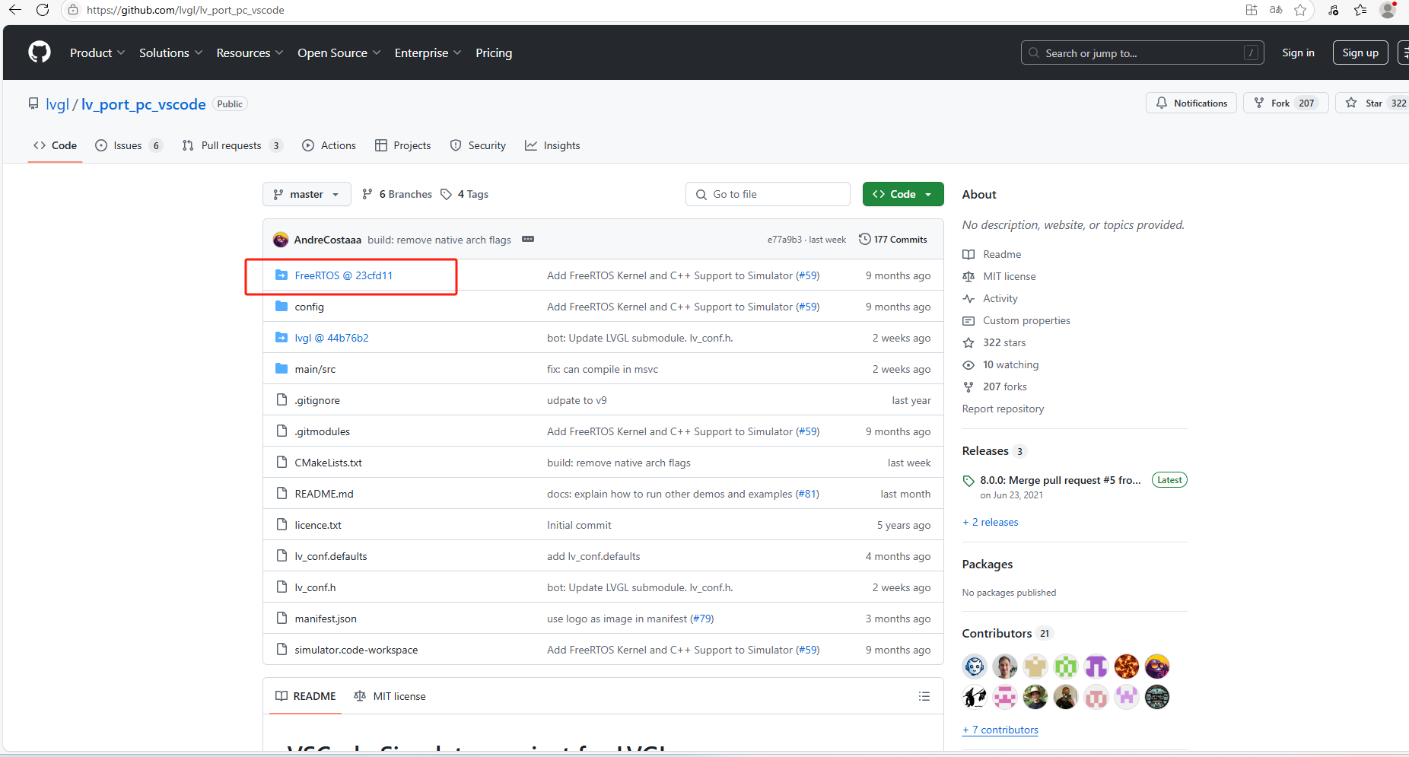The height and width of the screenshot is (757, 1409).
Task: Switch to MIT license tab
Action: click(x=390, y=696)
